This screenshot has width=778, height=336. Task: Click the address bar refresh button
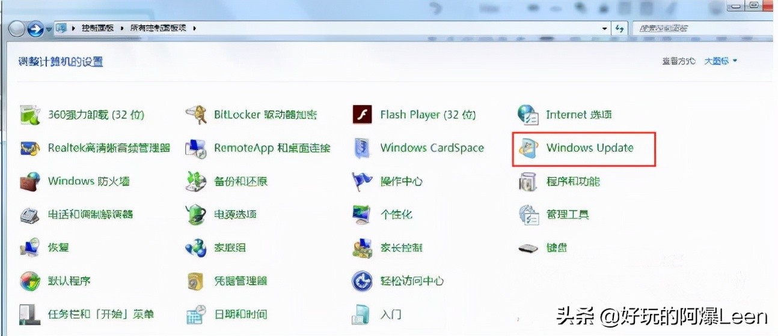[x=619, y=28]
